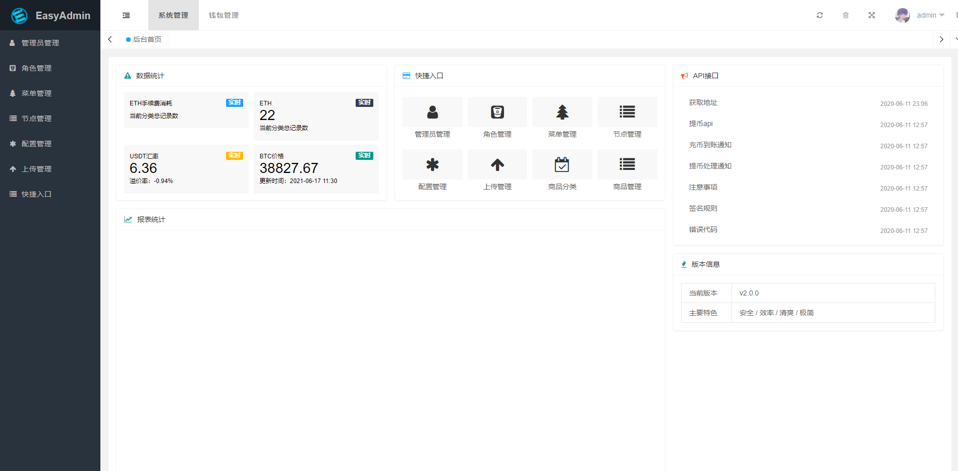Open 节点管理 in the left sidebar
The height and width of the screenshot is (471, 958).
tap(36, 119)
